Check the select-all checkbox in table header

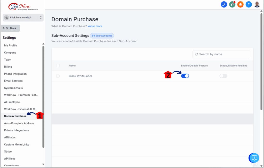tap(58, 66)
